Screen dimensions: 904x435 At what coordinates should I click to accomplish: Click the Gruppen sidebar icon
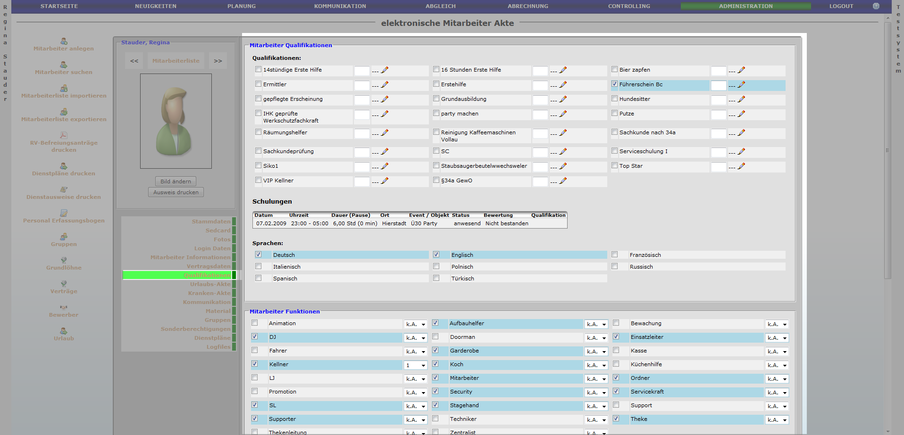[x=64, y=237]
